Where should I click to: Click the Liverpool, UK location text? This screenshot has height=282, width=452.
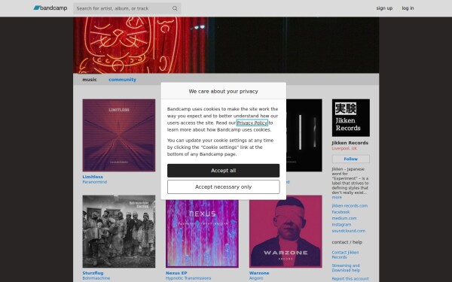click(344, 148)
